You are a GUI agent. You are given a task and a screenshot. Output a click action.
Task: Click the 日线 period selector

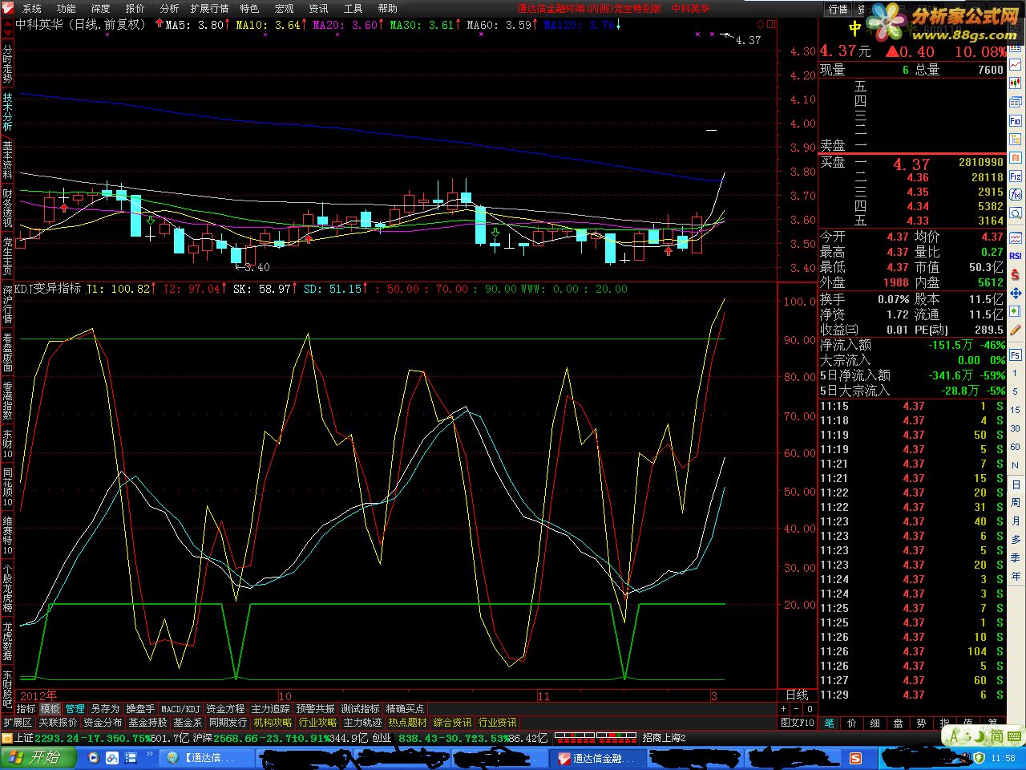[797, 695]
